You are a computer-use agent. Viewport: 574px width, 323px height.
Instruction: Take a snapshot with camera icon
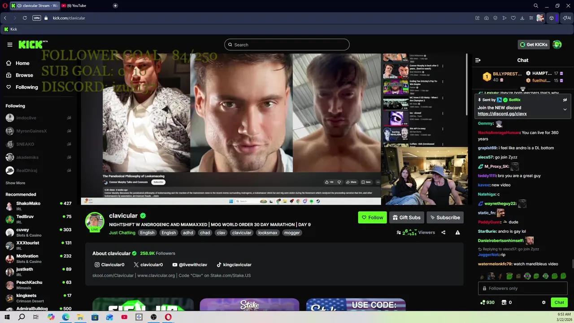click(487, 18)
